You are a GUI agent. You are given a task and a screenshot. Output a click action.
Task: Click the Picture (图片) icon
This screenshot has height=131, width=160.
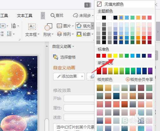pyautogui.click(x=59, y=26)
